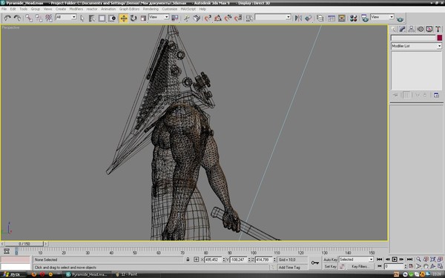The width and height of the screenshot is (445, 278).
Task: Toggle Percent Snap
Action: tap(228, 18)
